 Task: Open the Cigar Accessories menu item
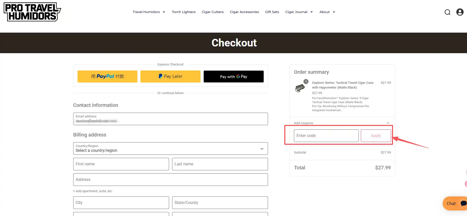[x=244, y=12]
